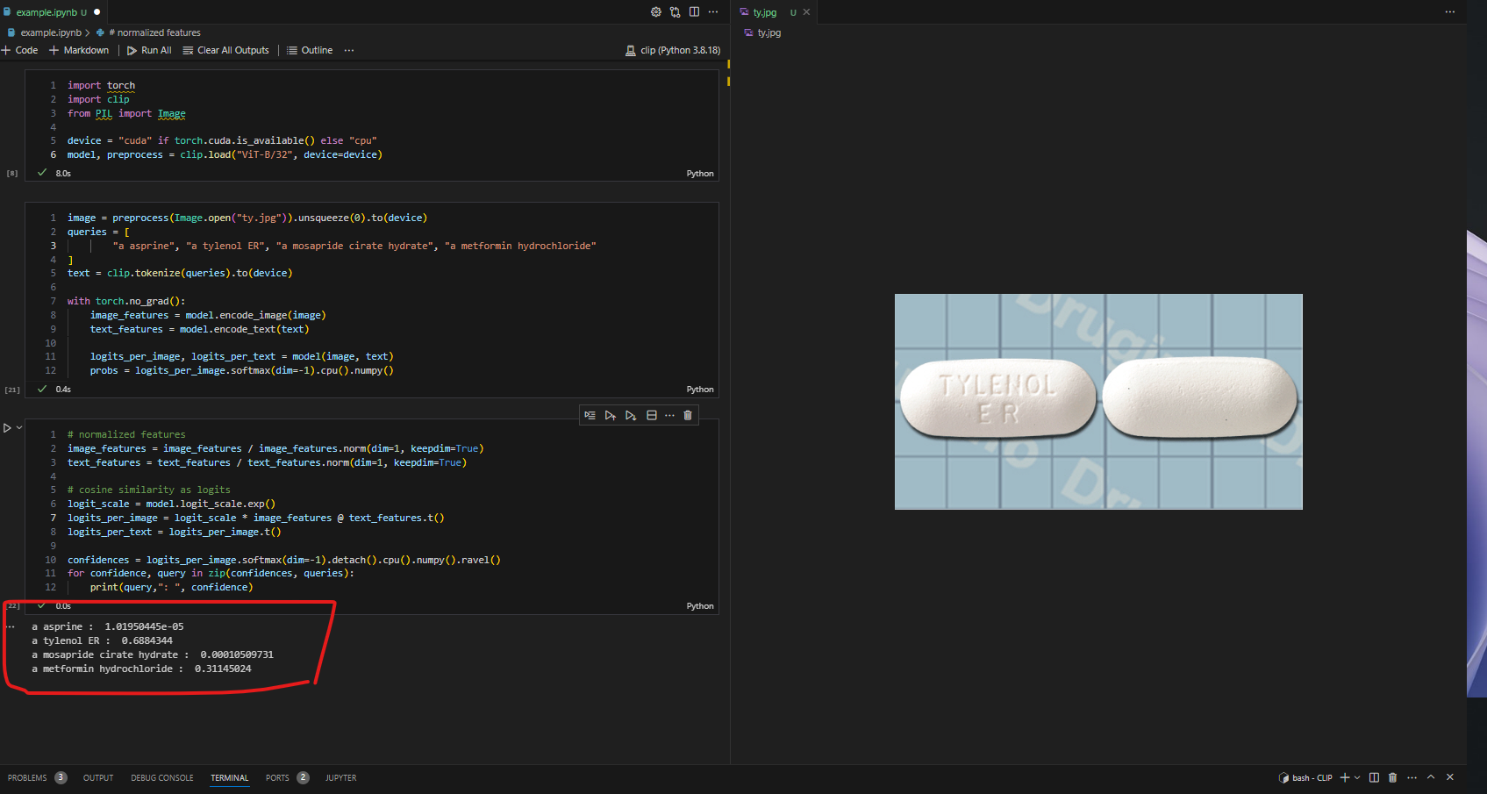Maximize the panel size with chevron up
The height and width of the screenshot is (794, 1487).
1431,777
